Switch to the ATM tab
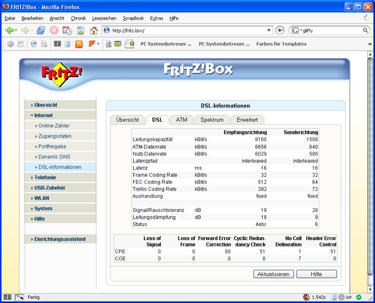The height and width of the screenshot is (303, 375). coord(181,120)
